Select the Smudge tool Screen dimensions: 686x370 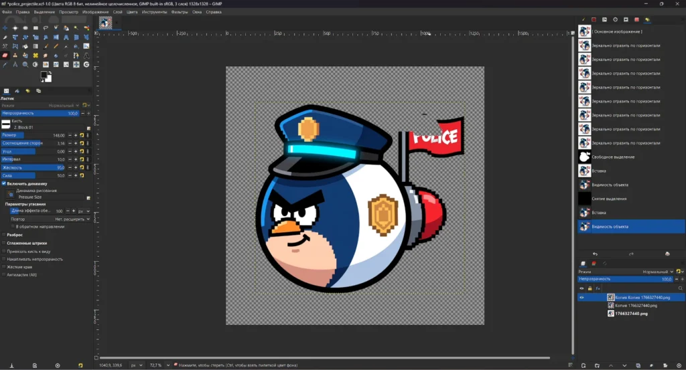coord(46,56)
